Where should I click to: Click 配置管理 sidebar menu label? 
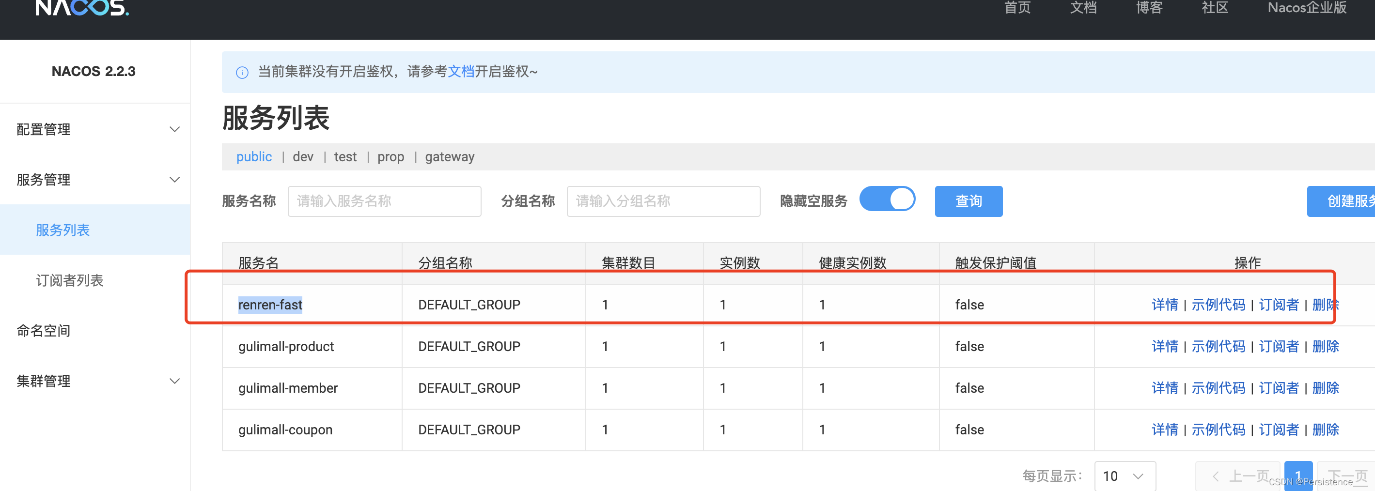click(43, 130)
